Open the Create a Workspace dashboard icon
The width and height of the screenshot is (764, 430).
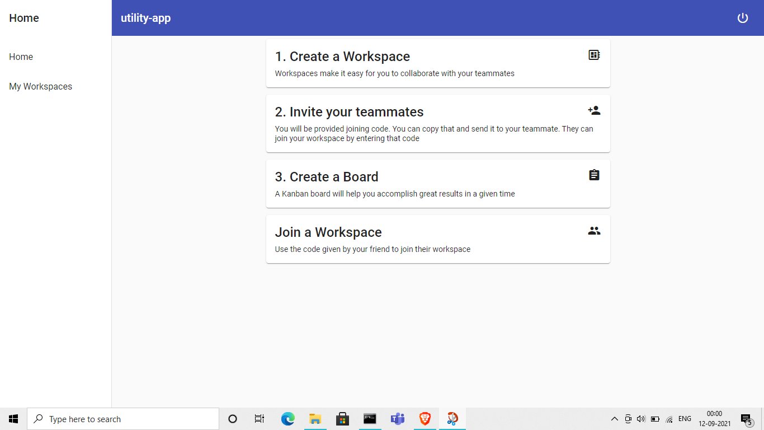594,54
